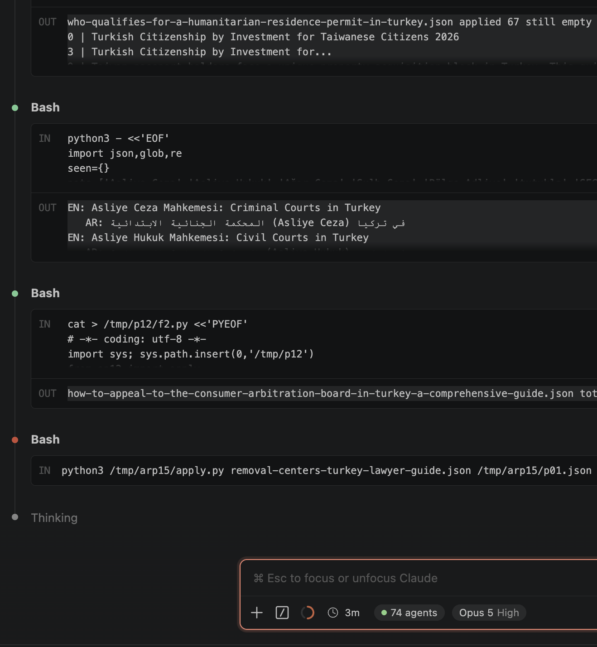Click the Asliye Ceza Mahkemesi output line
The width and height of the screenshot is (597, 647).
224,208
